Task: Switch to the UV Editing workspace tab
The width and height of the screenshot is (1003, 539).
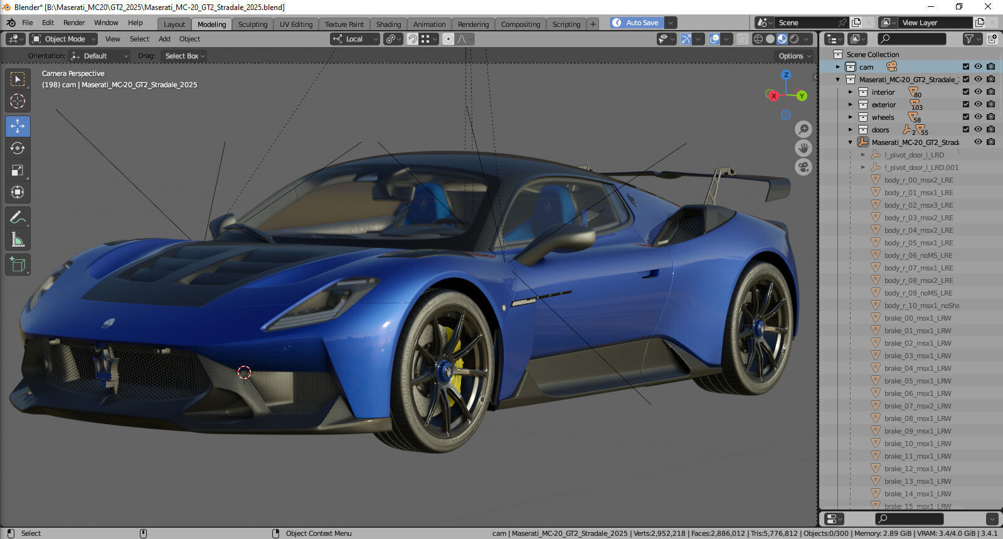Action: [x=296, y=24]
